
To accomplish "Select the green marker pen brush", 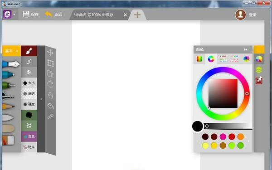I will [9, 85].
